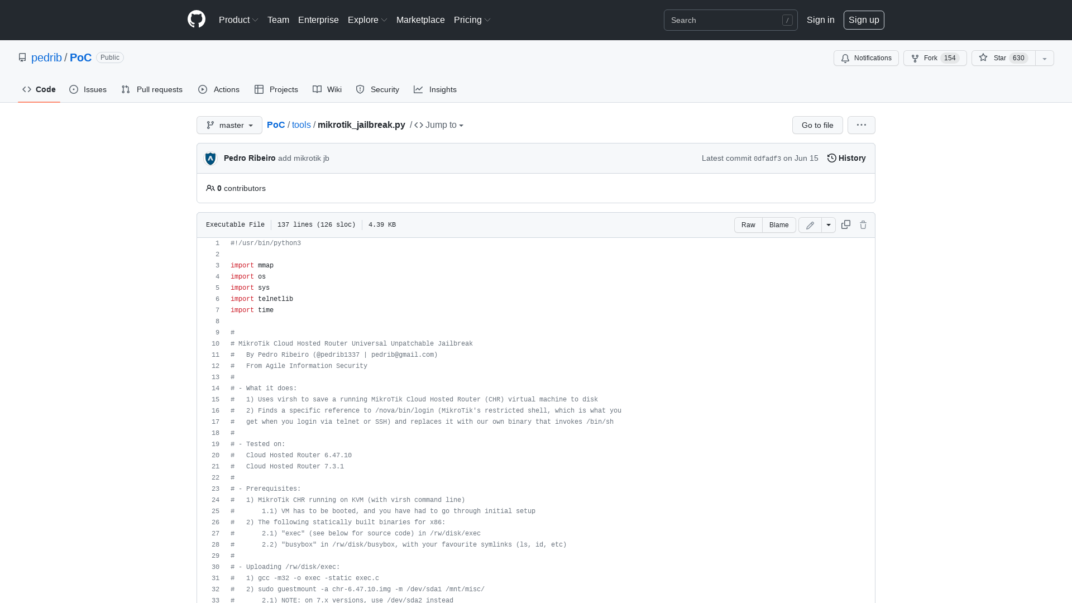Screen dimensions: 1072x603
Task: Open the tools breadcrumb link
Action: click(x=301, y=125)
